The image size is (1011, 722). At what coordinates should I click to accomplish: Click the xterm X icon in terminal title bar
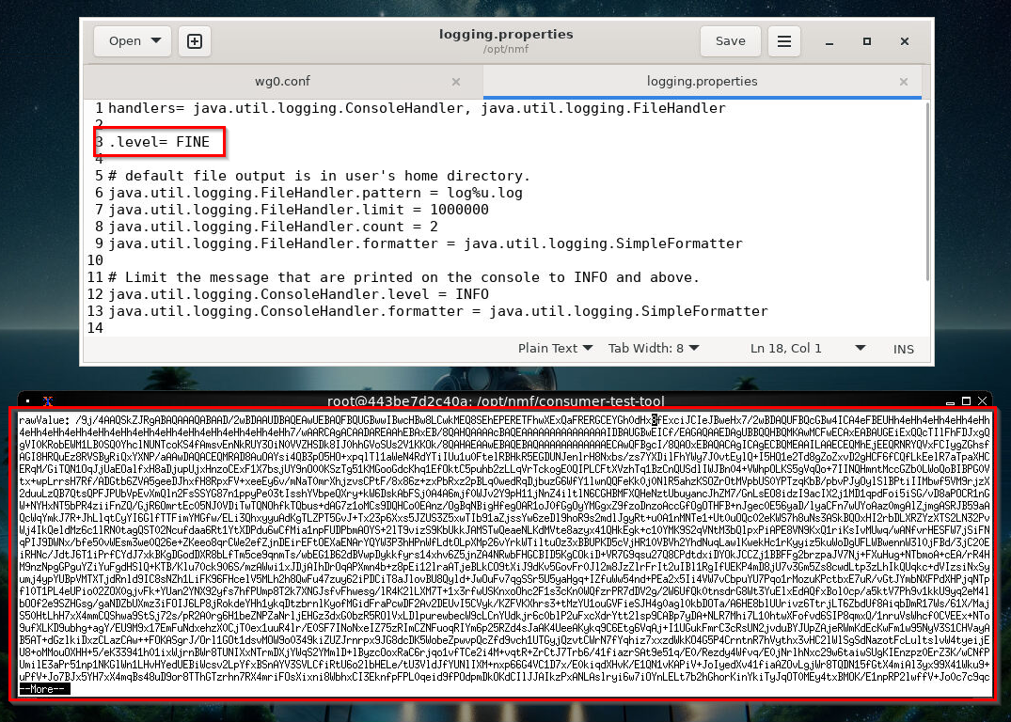click(48, 401)
